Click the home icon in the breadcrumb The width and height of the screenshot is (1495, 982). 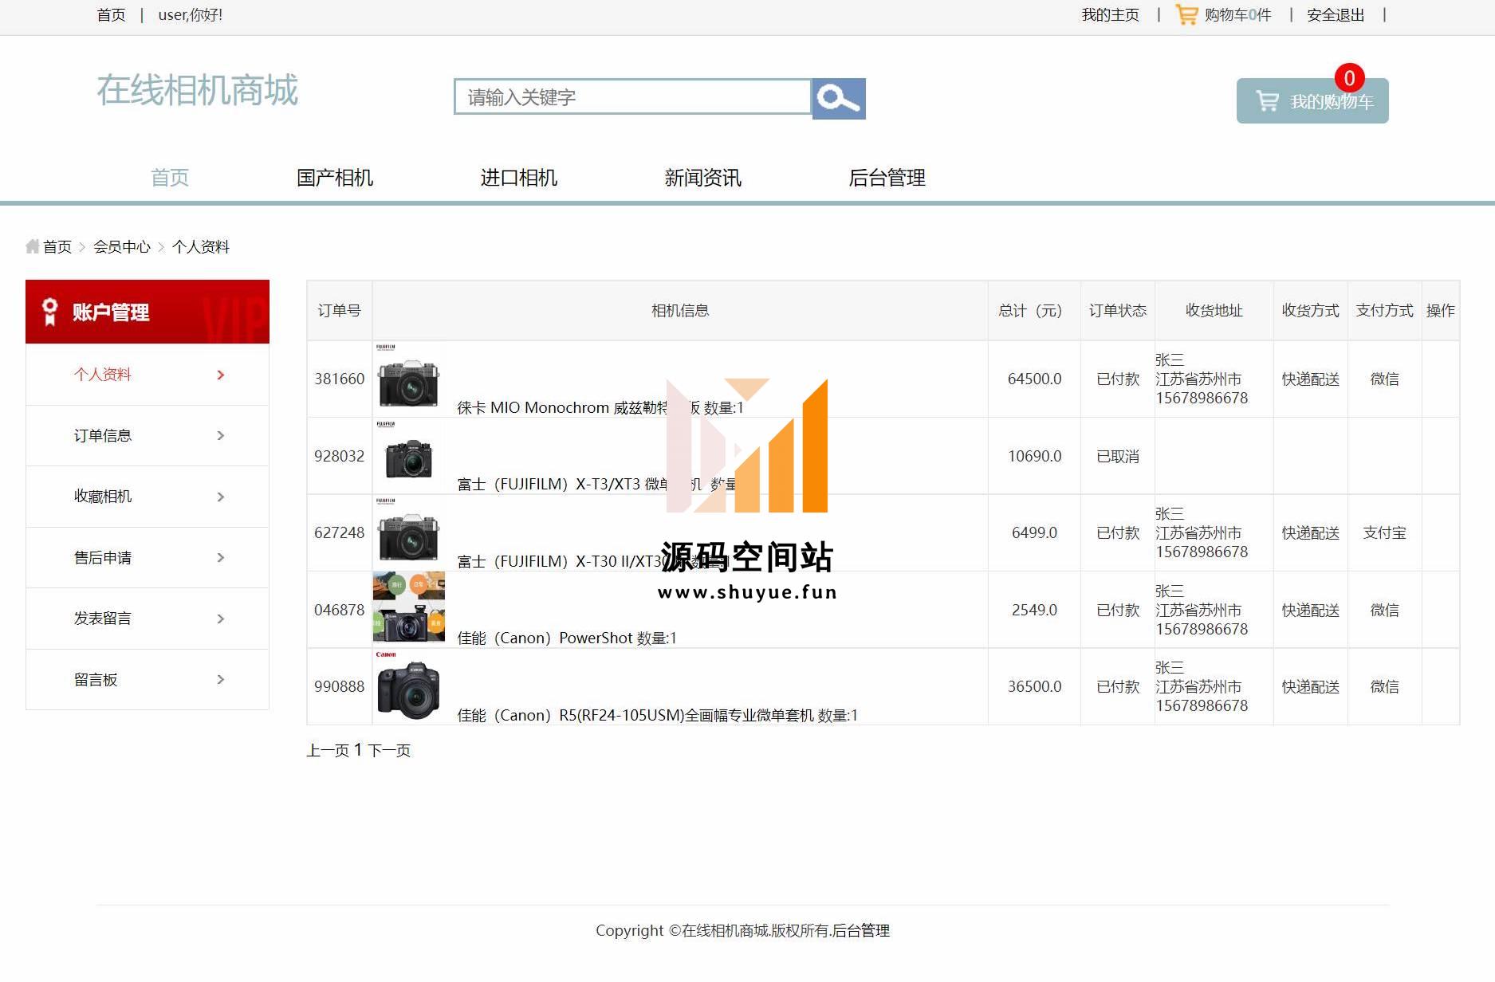(33, 246)
